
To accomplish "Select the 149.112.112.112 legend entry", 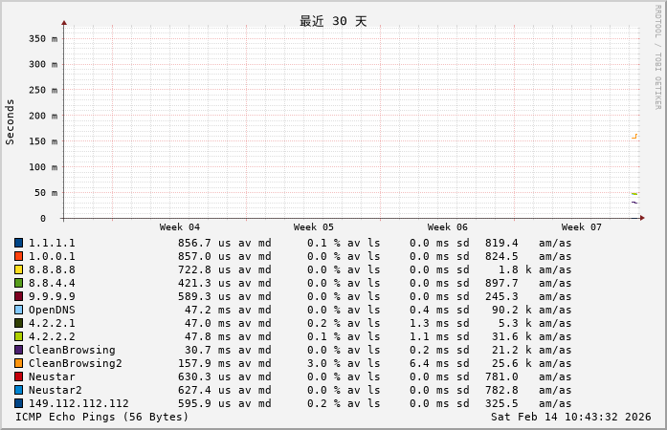I will point(78,403).
